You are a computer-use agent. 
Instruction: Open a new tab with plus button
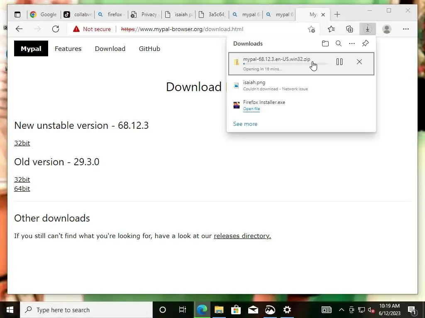[337, 14]
